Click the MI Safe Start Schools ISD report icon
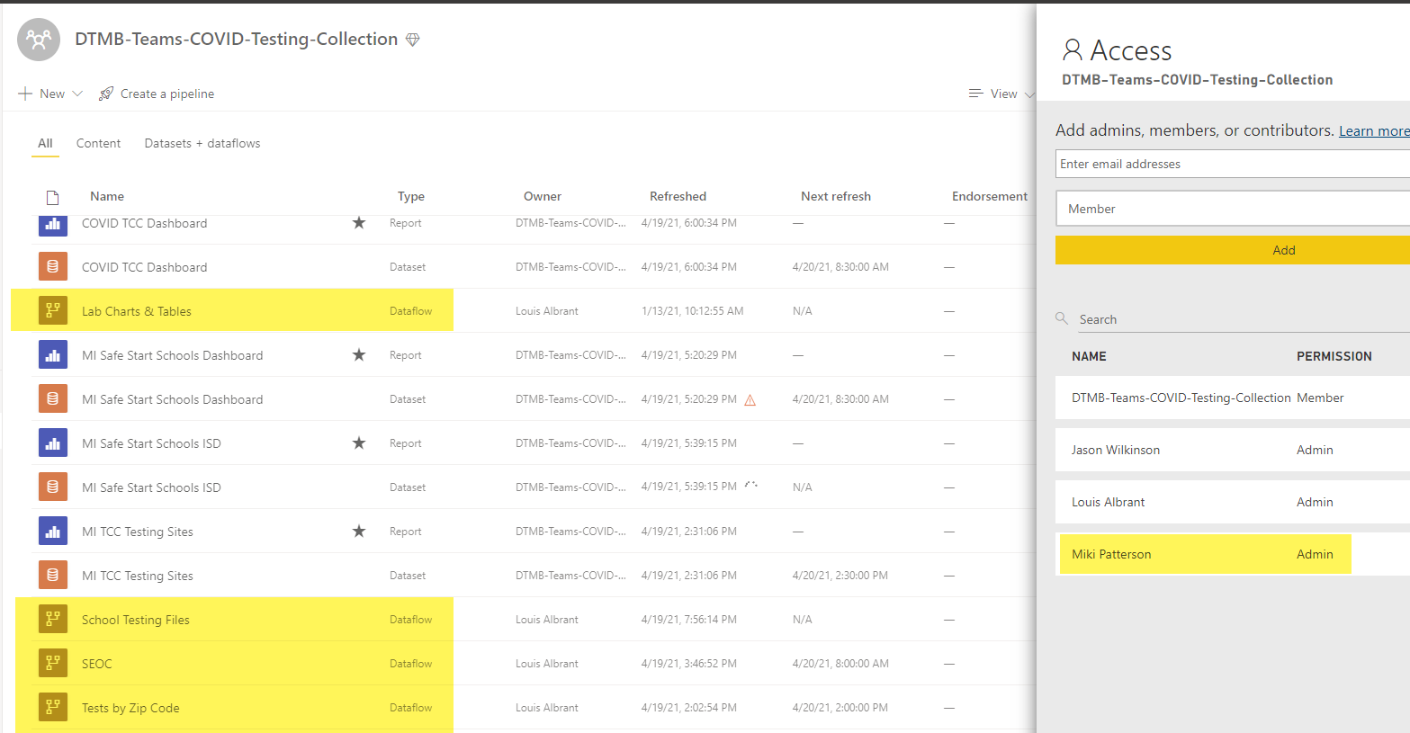This screenshot has height=733, width=1410. pos(53,442)
